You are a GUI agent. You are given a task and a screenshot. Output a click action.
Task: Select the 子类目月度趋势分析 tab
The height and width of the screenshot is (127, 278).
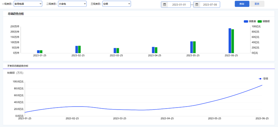tap(17, 66)
